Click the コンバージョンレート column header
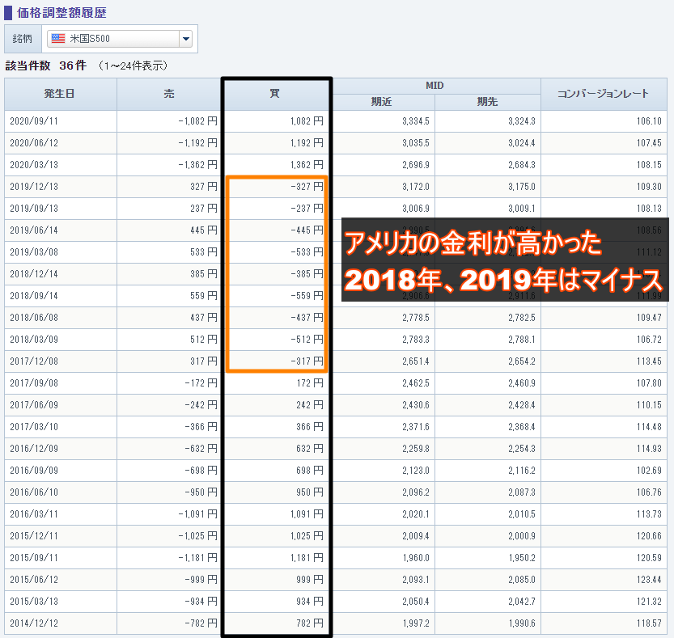Screen dimensions: 674x638 604,94
